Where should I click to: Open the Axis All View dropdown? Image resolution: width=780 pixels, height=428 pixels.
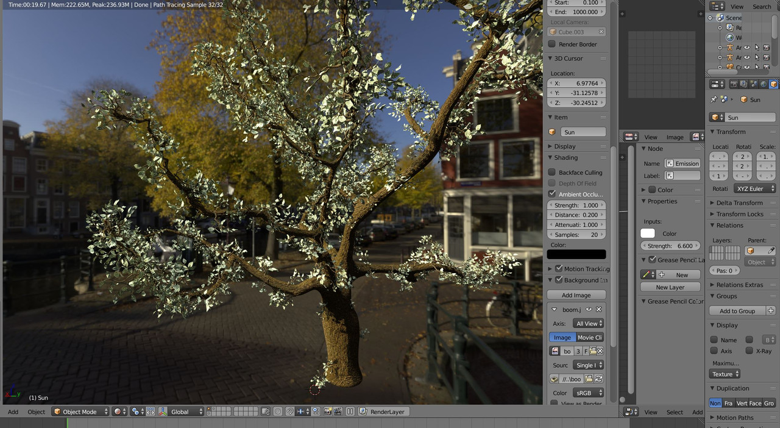point(588,324)
